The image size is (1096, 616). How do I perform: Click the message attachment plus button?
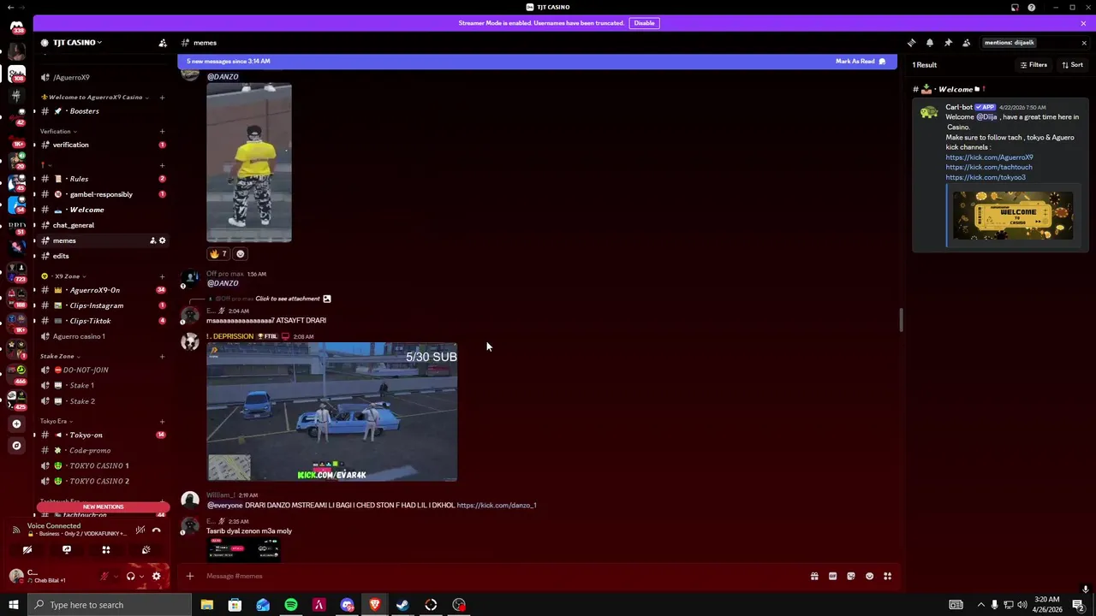190,576
